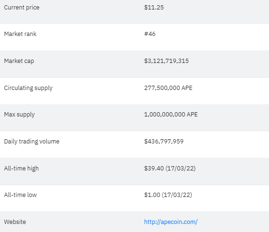Click the Market rank label
This screenshot has height=232, width=269.
pyautogui.click(x=20, y=34)
